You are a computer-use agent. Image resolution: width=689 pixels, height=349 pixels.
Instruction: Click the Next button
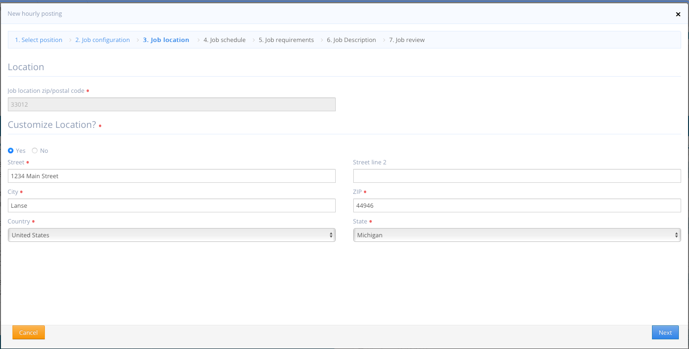coord(665,332)
